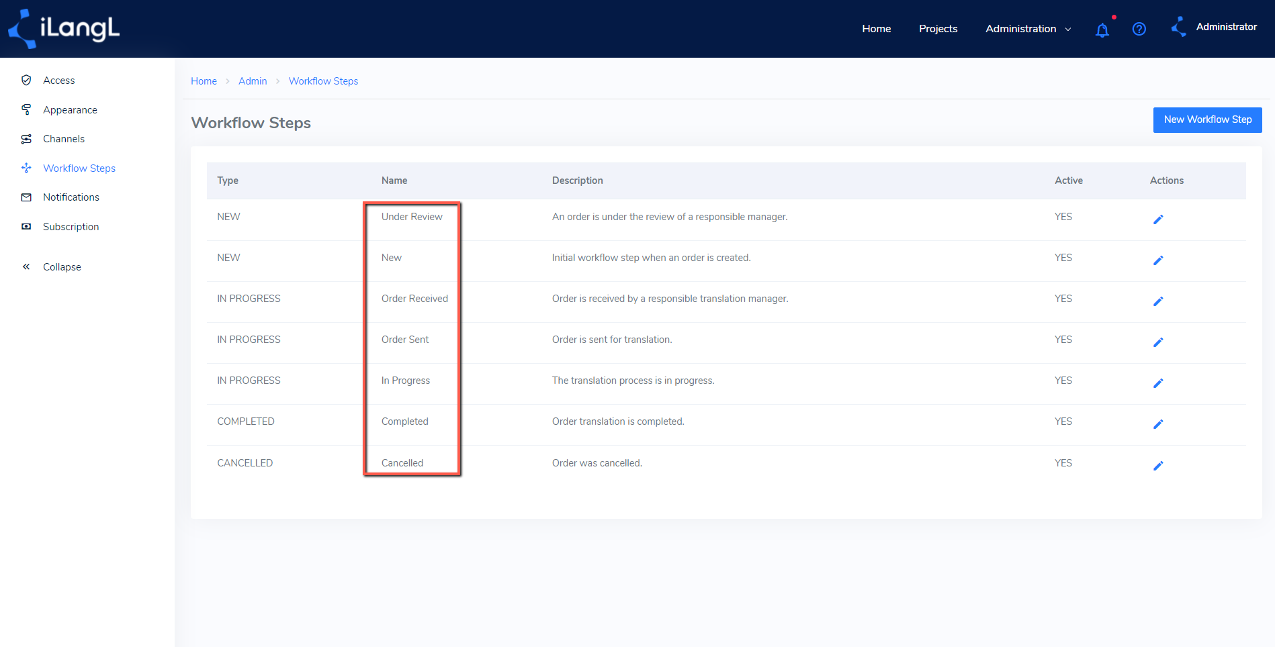Expand the Administration dropdown menu
This screenshot has width=1275, height=647.
[1028, 29]
